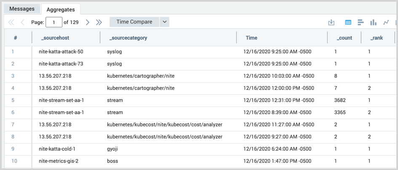398x170 pixels.
Task: Jump to the last results page
Action: click(99, 22)
